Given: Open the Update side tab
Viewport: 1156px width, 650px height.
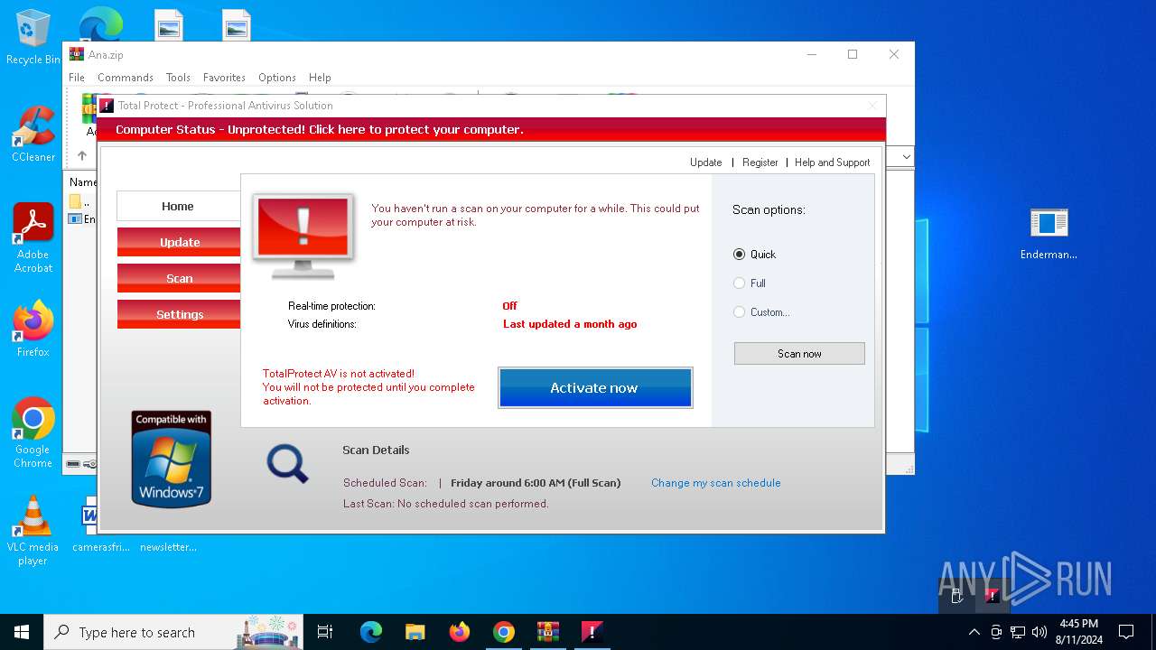Looking at the screenshot, I should pos(179,242).
